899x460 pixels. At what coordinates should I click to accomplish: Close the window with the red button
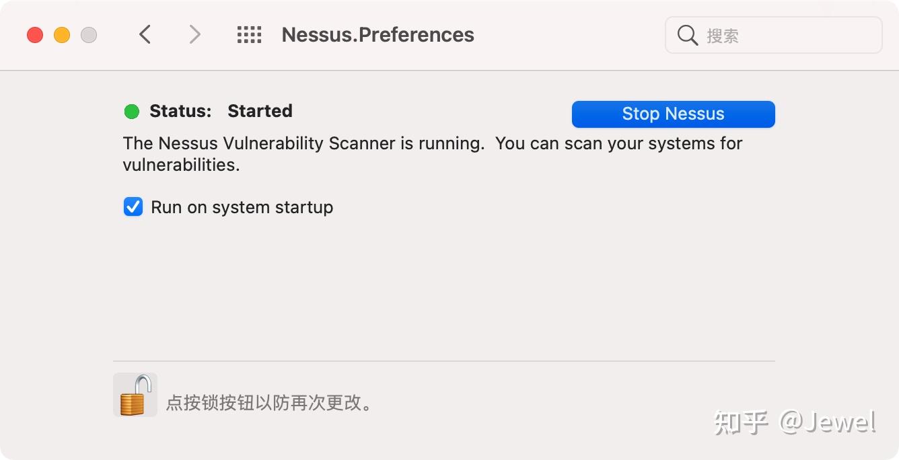[x=35, y=35]
